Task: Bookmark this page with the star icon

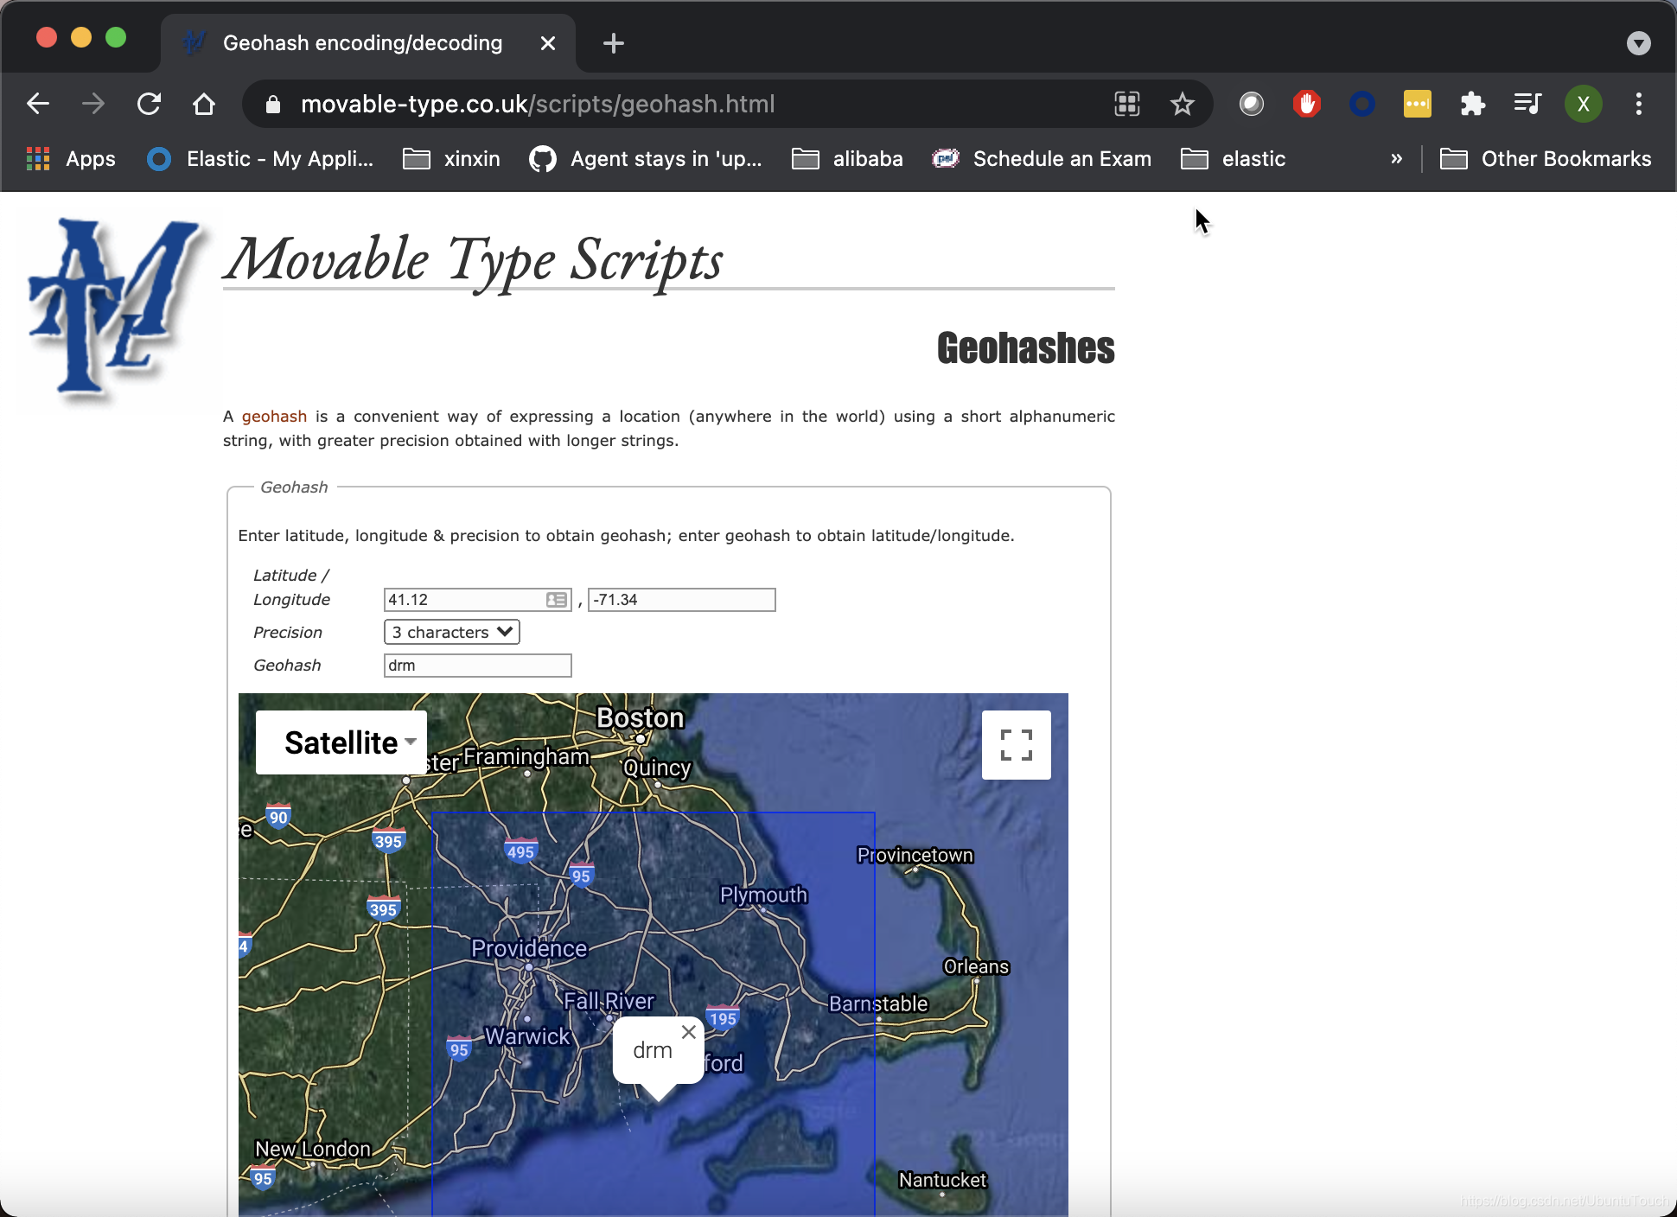Action: [1182, 105]
